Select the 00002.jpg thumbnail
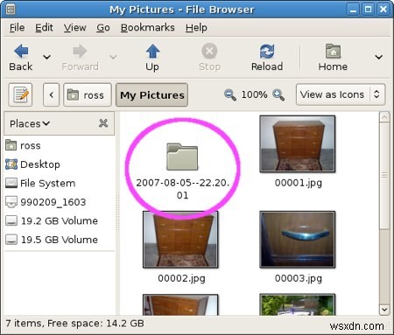The height and width of the screenshot is (335, 394). tap(180, 240)
